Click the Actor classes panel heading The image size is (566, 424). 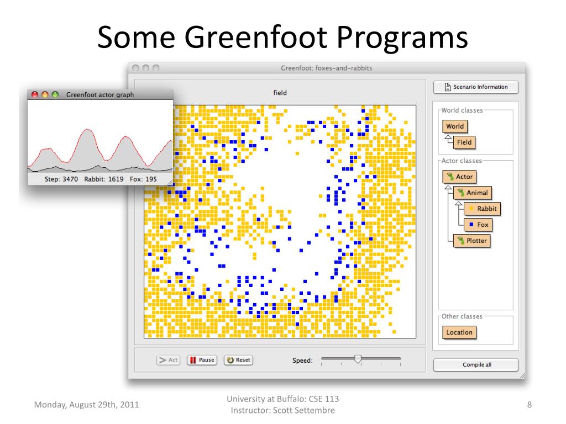[x=462, y=161]
